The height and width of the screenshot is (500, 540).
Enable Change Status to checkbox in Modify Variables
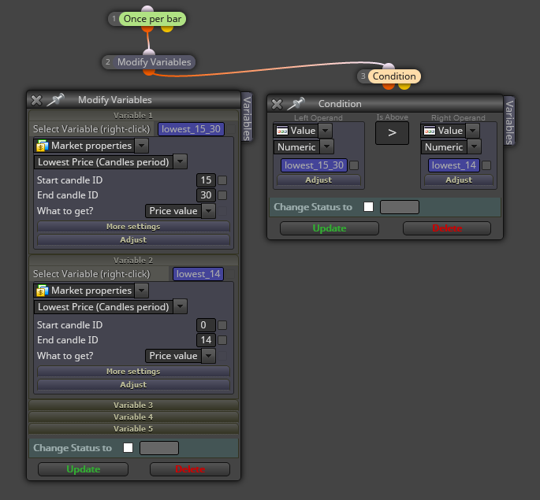point(128,448)
